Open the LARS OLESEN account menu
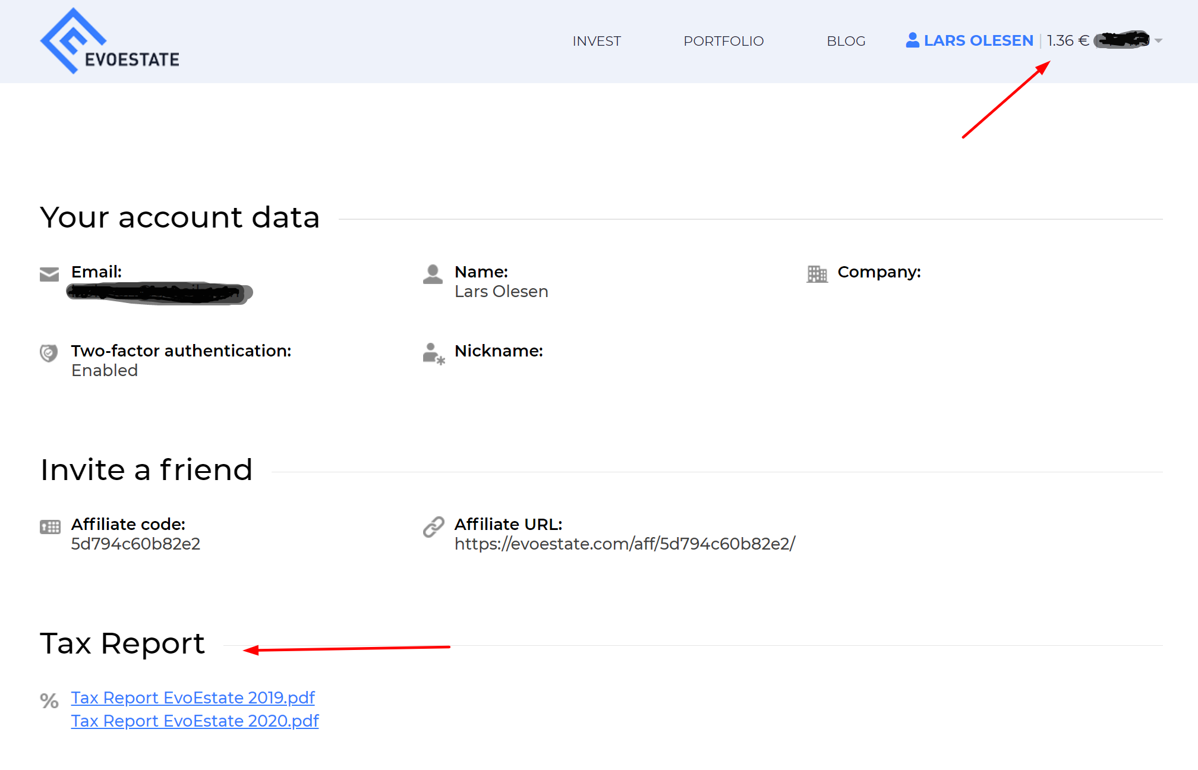1198x770 pixels. click(978, 40)
